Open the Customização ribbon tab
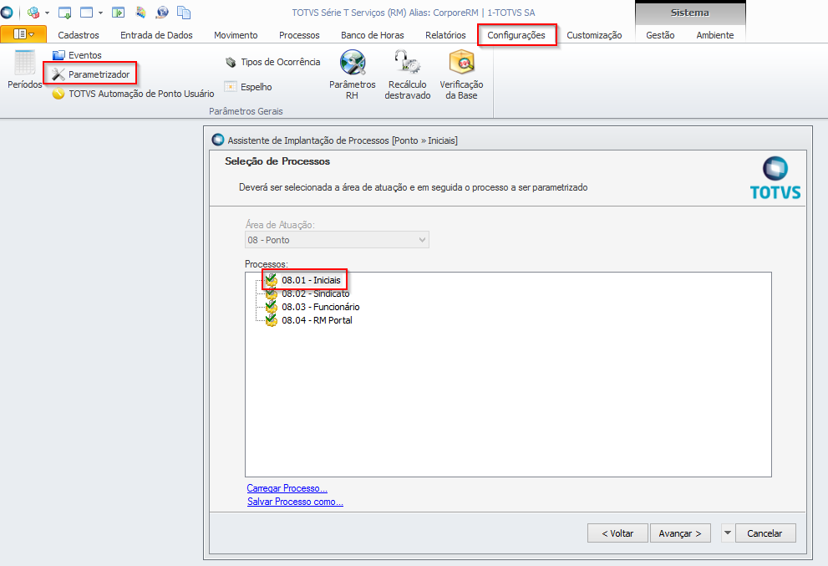This screenshot has height=566, width=828. (594, 35)
